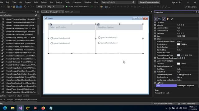This screenshot has width=199, height=111.
Task: Click the CustomBorderColor swatch
Action: coord(178,55)
